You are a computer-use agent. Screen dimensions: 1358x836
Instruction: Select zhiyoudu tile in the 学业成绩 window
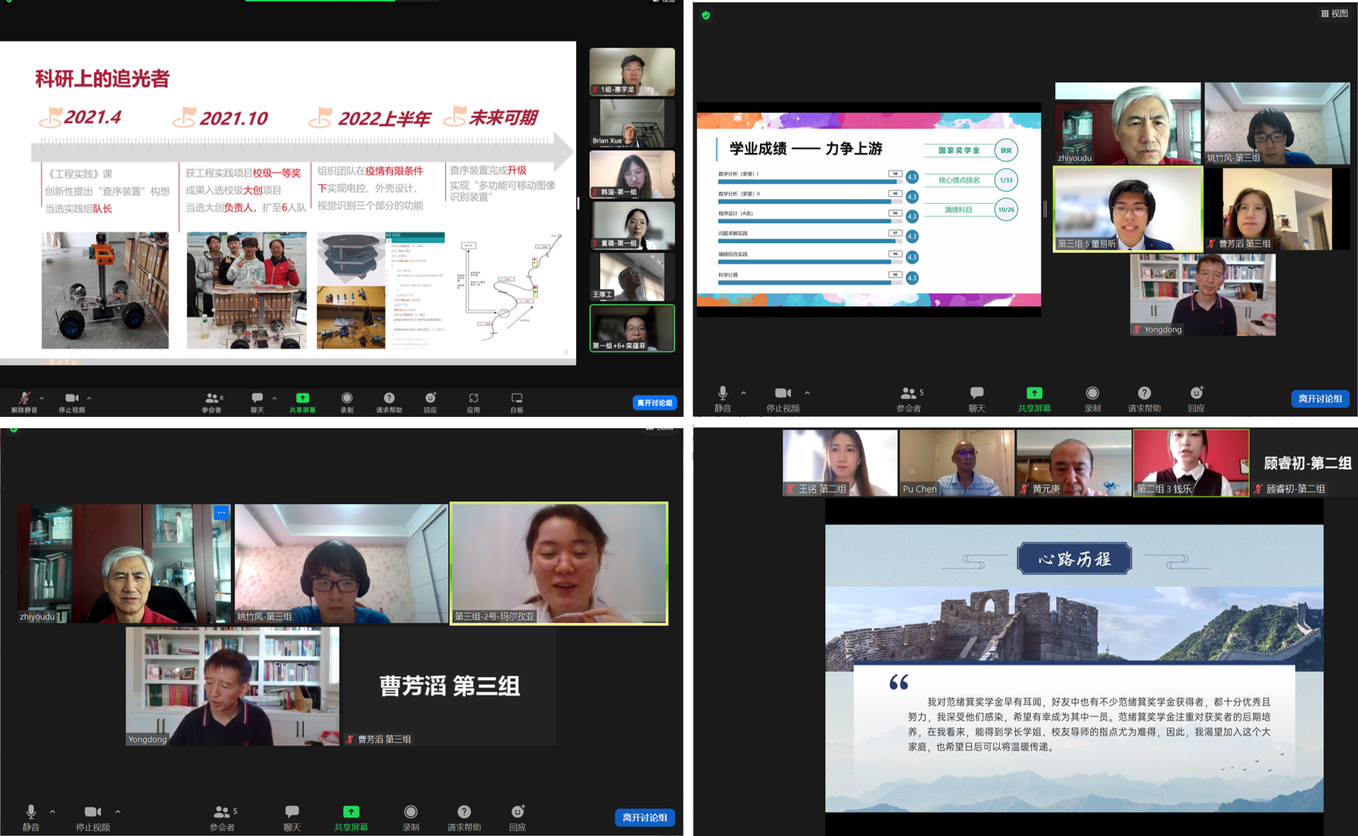pyautogui.click(x=1128, y=123)
